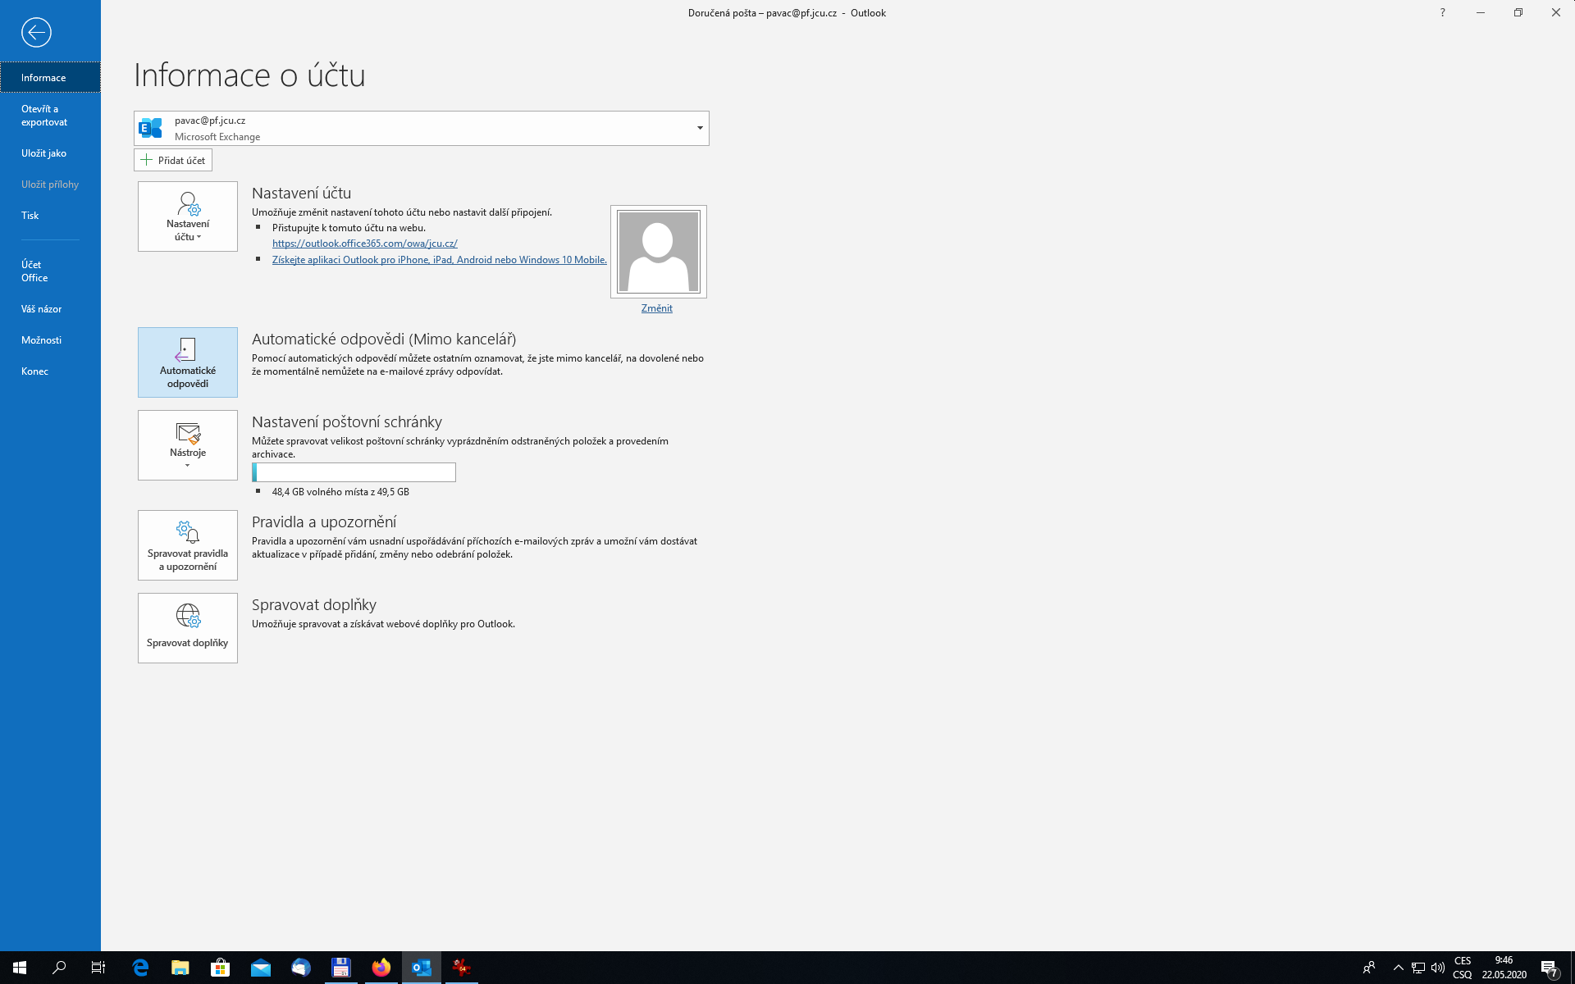
Task: Open the Nastavení účtu settings icon
Action: tap(187, 216)
